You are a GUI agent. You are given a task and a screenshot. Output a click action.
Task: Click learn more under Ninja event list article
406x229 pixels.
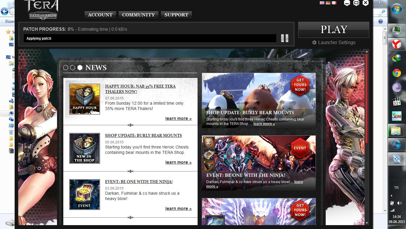(x=179, y=208)
